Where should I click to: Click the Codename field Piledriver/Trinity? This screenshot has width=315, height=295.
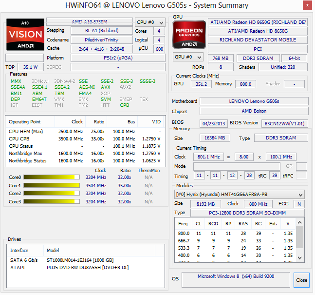click(102, 40)
